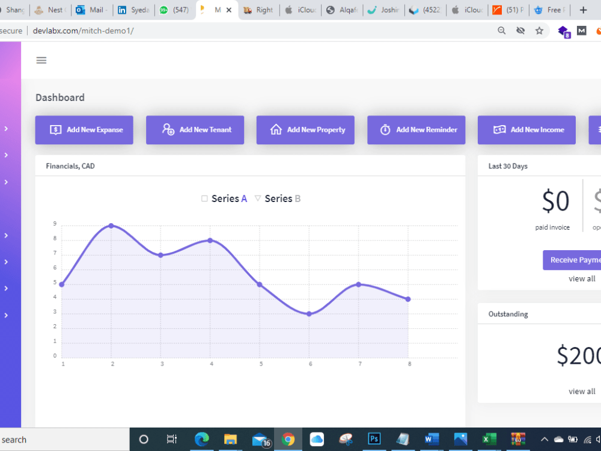Open the purple extension icon with badge 8

564,31
